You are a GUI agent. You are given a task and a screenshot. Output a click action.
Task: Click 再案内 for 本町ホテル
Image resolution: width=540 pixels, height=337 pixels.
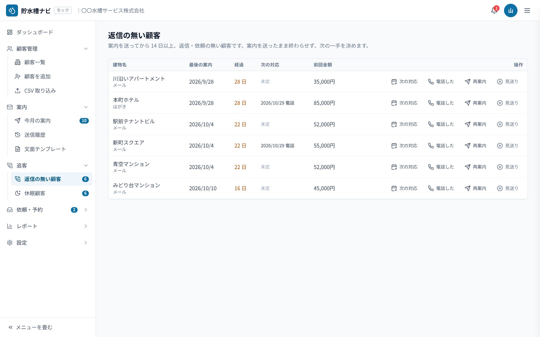[x=475, y=103]
